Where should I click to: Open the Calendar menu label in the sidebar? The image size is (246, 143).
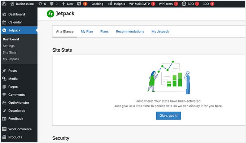pos(15,22)
